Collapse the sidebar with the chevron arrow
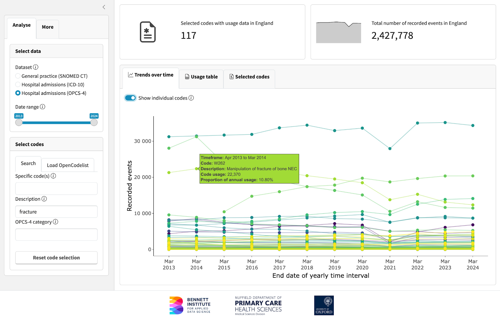Viewport: 500px width, 318px height. pyautogui.click(x=104, y=7)
